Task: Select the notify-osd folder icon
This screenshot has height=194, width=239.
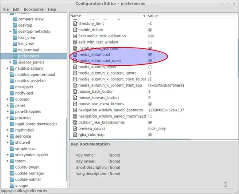Action: click(x=12, y=93)
